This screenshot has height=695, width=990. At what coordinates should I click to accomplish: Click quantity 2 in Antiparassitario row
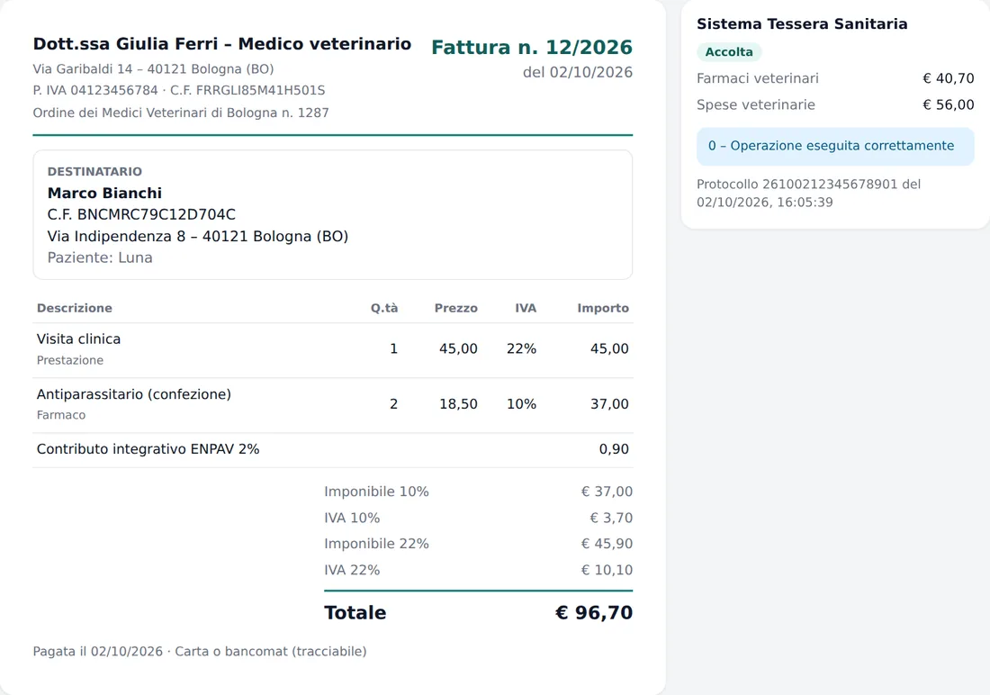coord(394,403)
